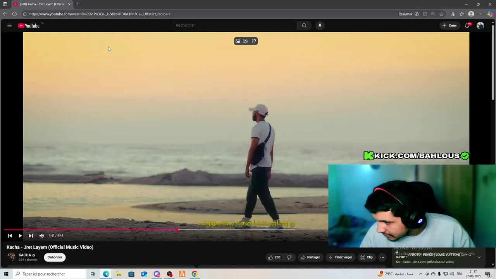The image size is (496, 279).
Task: Open the KACHA channel avatar
Action: point(11,257)
